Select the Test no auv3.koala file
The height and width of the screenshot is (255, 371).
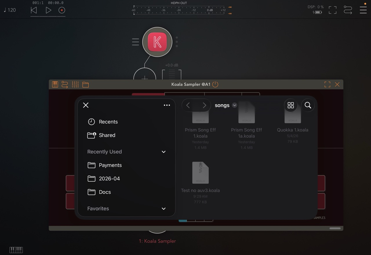tap(200, 183)
